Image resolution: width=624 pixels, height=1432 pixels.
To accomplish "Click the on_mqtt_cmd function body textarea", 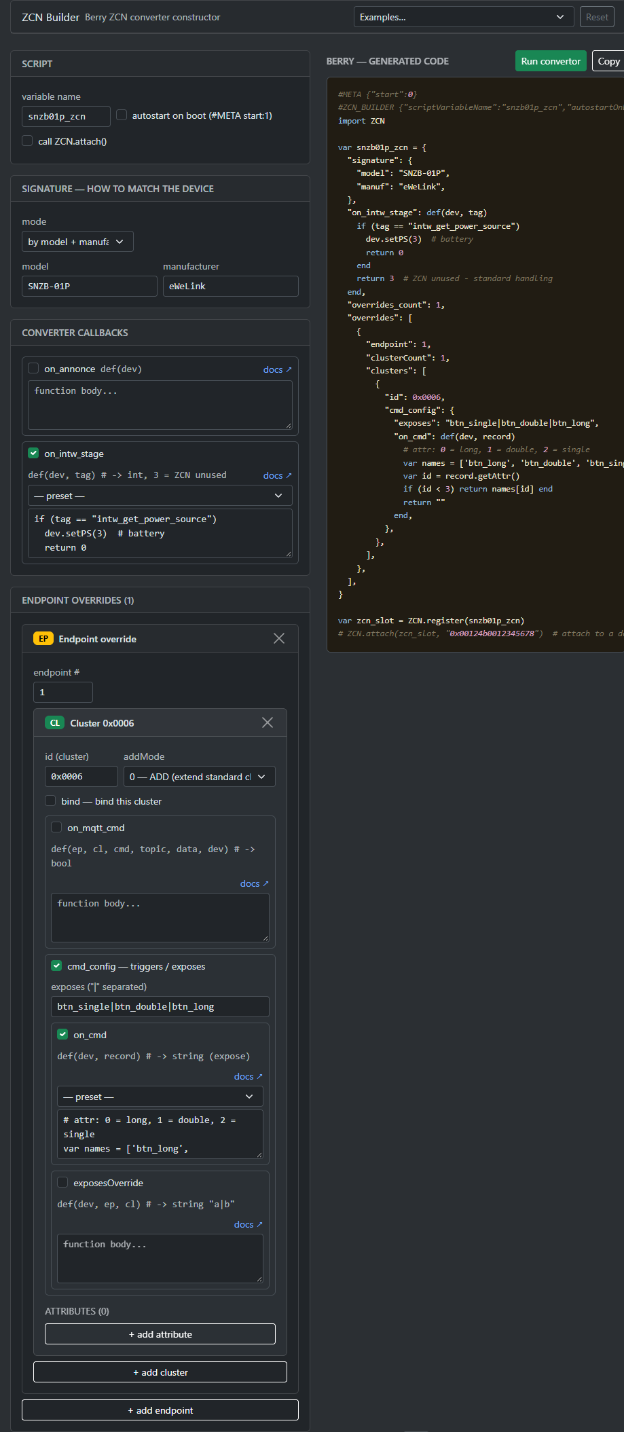I will point(160,917).
